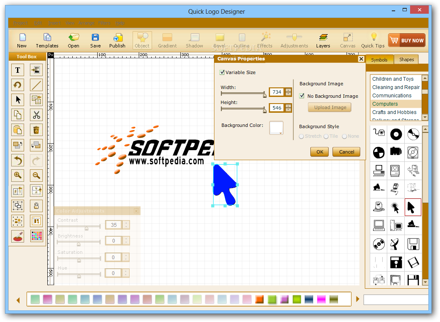440x322 pixels.
Task: Click the Rotate tool icon
Action: tap(17, 85)
